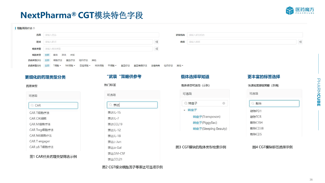Focus the 靶点 input field
This screenshot has width=325, height=183.
point(98,42)
